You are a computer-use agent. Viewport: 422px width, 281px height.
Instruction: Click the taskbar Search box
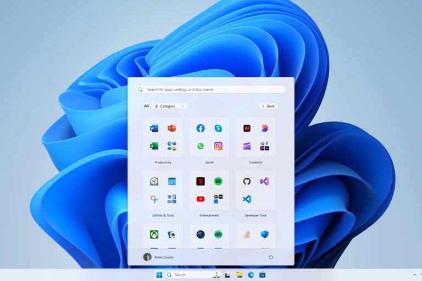coord(193,275)
